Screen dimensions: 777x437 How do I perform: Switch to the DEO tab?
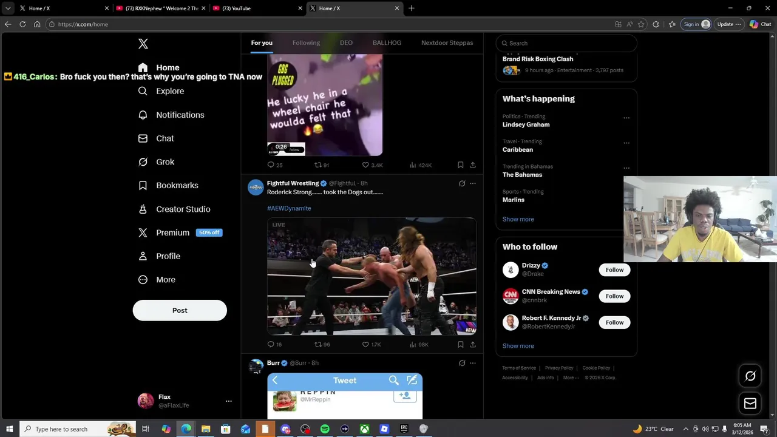point(346,42)
